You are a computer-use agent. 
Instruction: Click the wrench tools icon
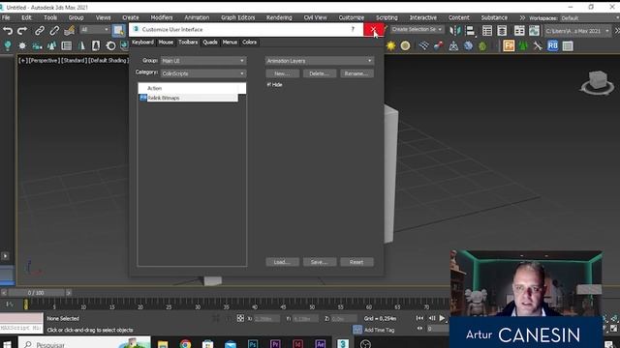538,46
